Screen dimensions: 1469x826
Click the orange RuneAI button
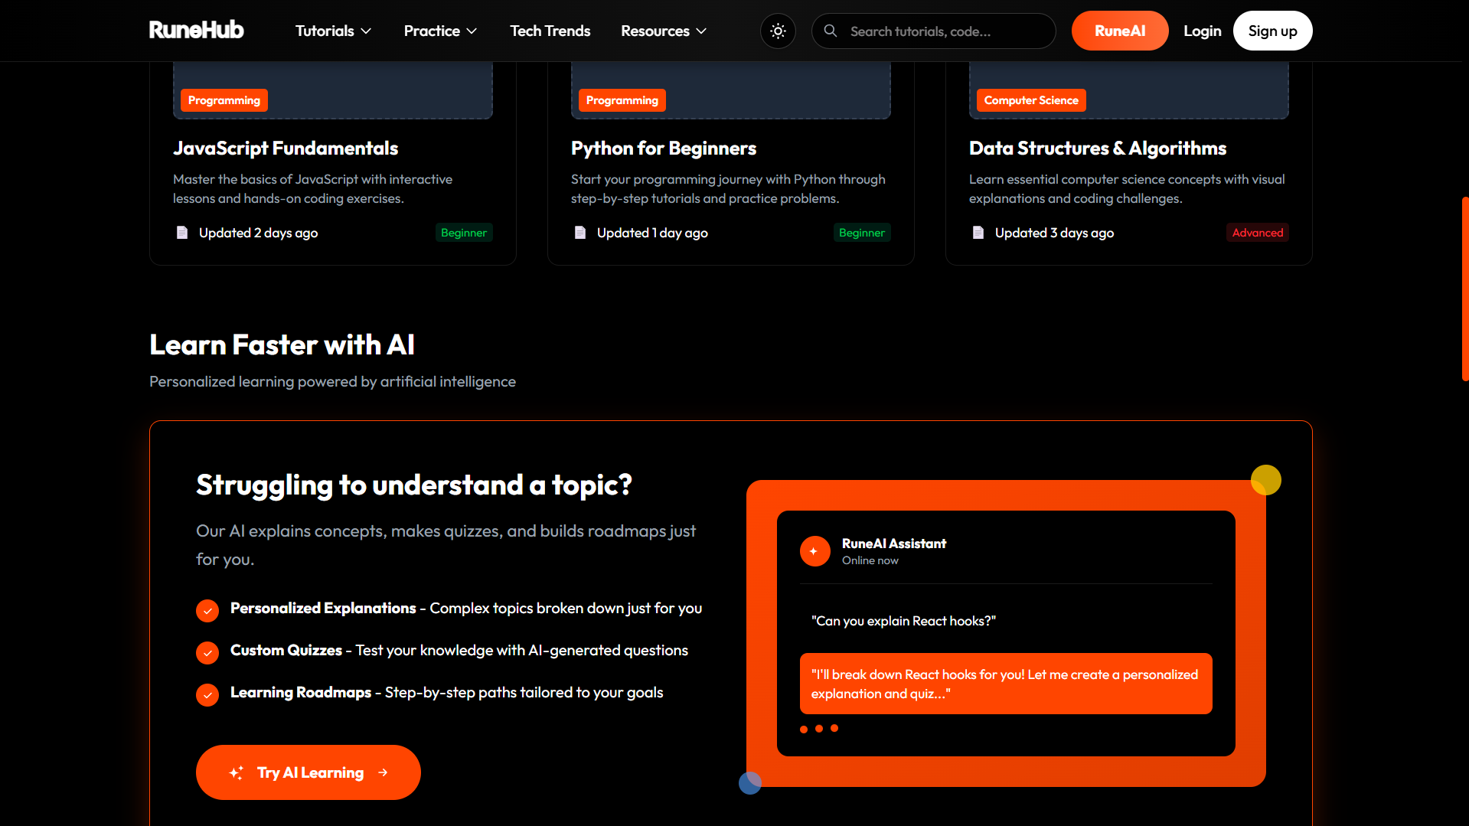pyautogui.click(x=1119, y=31)
